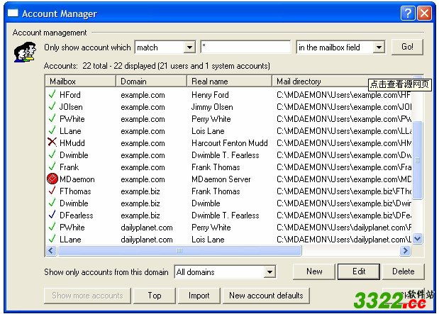Click the horizontal scrollbar thumb
Viewport: 439px width, 314px height.
coord(179,250)
